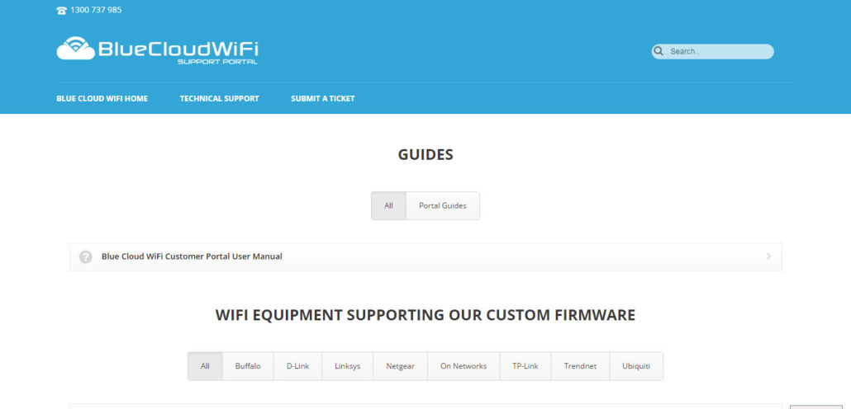851x409 pixels.
Task: Click the WiFi Equipment Supporting Our Custom Firmware heading
Action: click(425, 315)
